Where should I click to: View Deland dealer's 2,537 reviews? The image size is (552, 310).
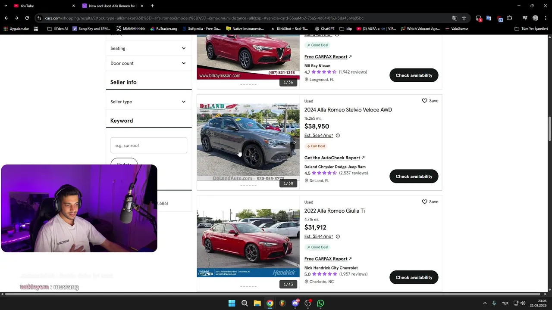click(354, 173)
